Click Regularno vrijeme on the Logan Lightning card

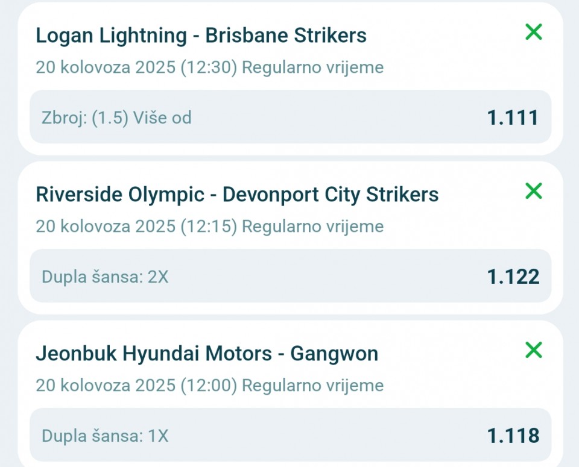click(x=313, y=67)
